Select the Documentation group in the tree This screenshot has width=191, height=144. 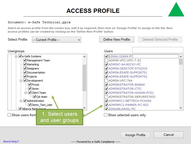[x=36, y=73]
